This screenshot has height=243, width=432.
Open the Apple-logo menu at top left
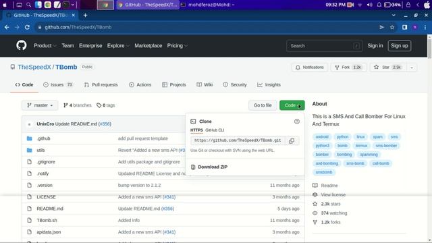[x=5, y=5]
